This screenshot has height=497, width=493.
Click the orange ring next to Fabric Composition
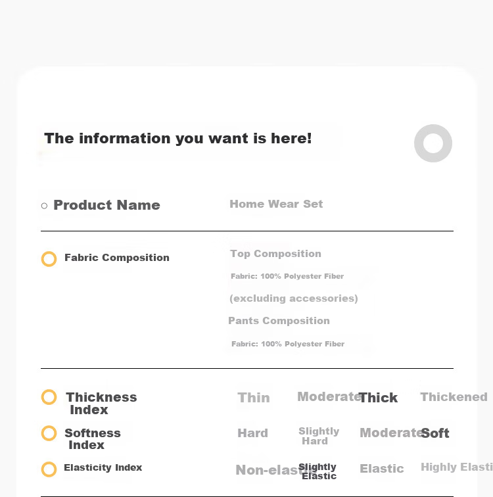tap(49, 259)
